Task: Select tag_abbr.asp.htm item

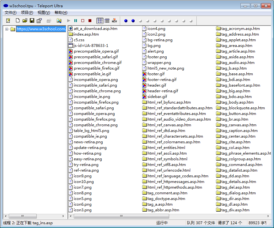Action: point(163,210)
